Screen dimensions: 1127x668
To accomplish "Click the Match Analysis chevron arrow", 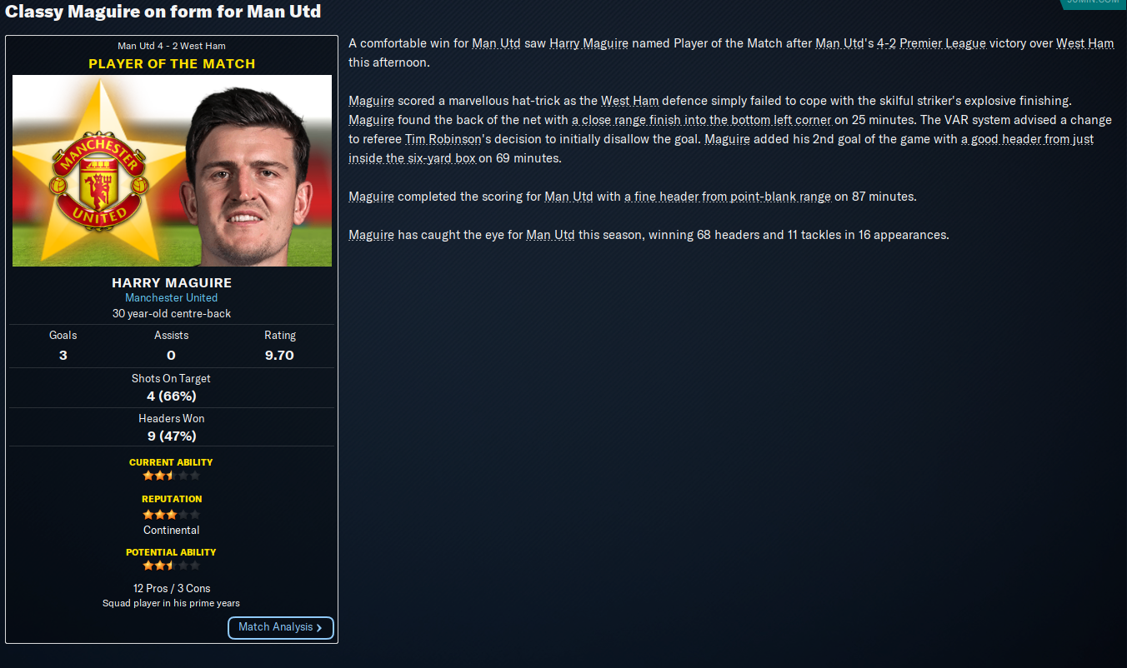I will (x=320, y=628).
